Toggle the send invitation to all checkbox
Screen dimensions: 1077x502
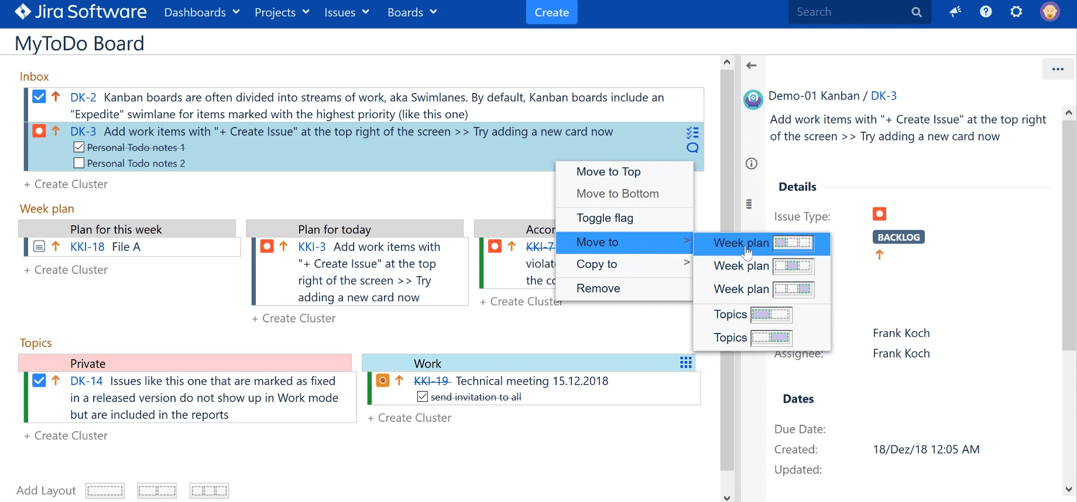423,397
